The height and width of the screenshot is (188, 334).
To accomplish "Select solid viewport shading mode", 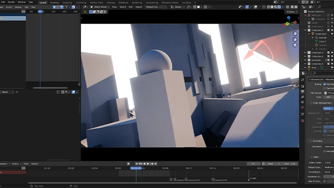I will [x=272, y=7].
